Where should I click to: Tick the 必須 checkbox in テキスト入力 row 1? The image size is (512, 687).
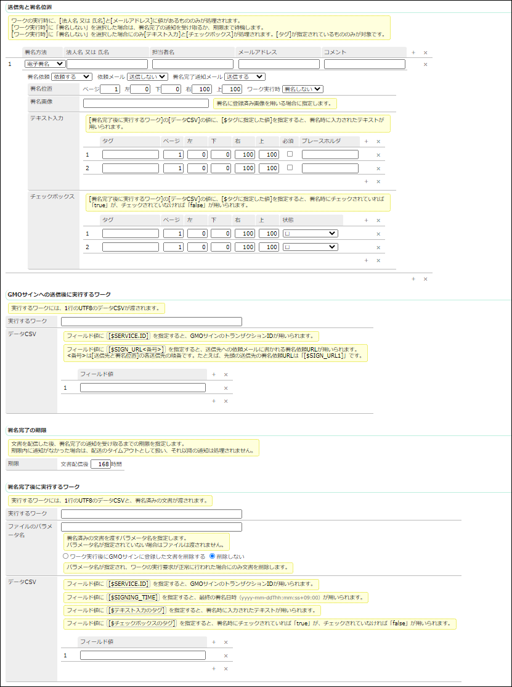click(290, 154)
